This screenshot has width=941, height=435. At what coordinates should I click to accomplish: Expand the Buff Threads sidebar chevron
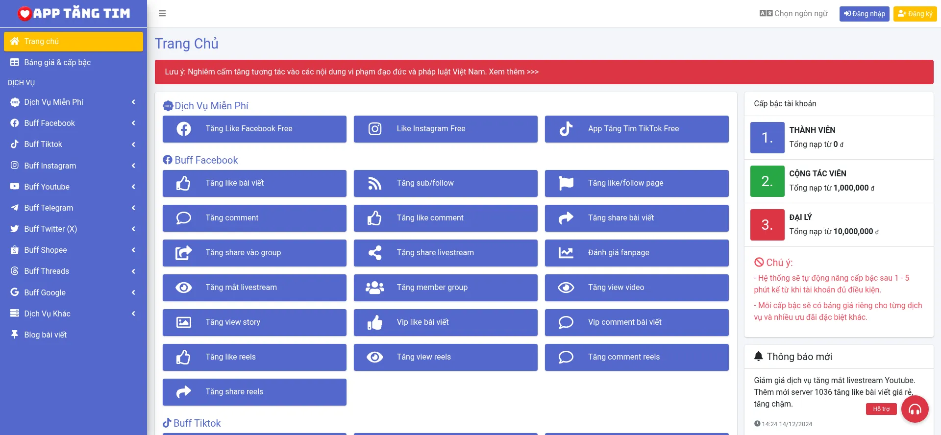click(133, 271)
